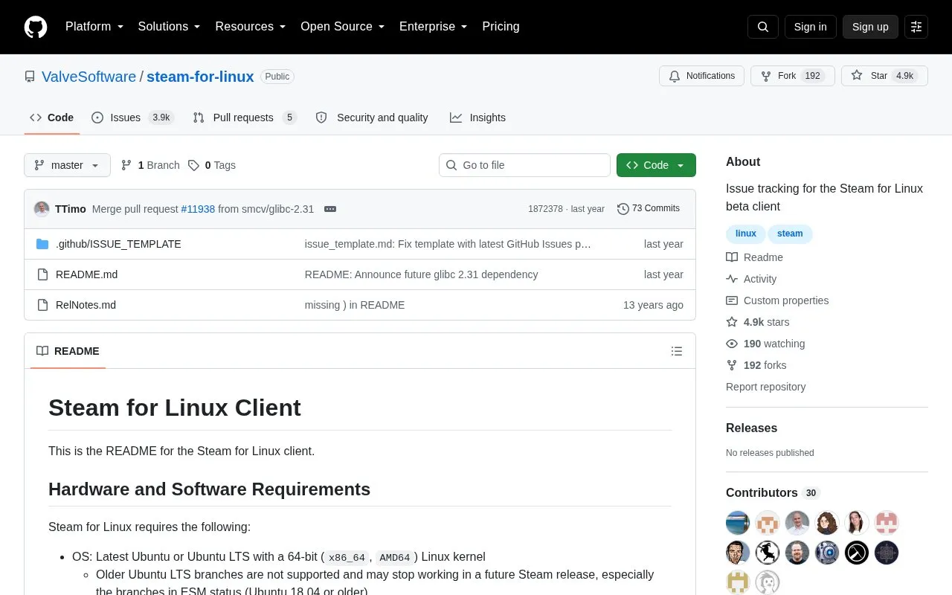Click the Sign in button
Screen dimensions: 952x595
(810, 27)
